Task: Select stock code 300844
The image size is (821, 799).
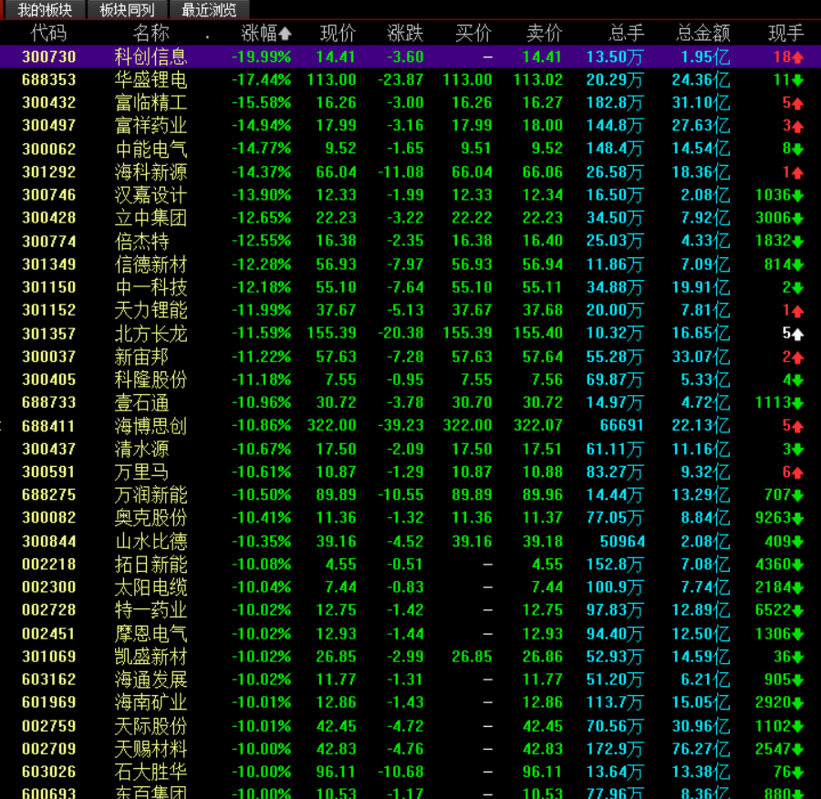Action: click(x=48, y=542)
